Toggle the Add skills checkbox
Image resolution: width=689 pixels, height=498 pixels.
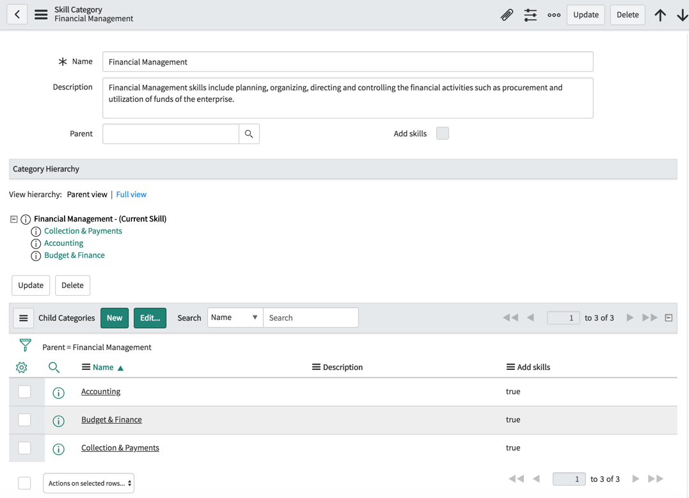coord(443,133)
